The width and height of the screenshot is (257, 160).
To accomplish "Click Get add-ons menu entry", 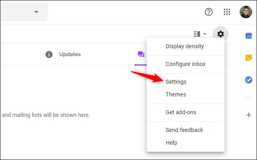I will tap(181, 112).
